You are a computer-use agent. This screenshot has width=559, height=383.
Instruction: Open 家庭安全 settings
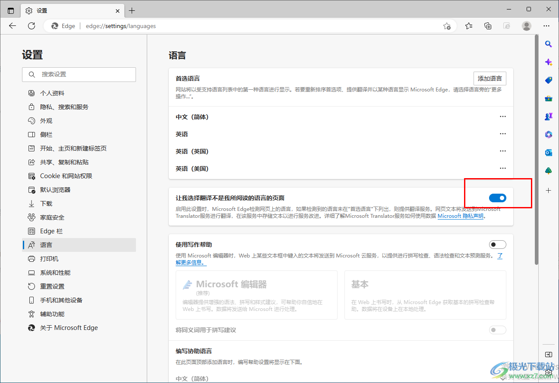tap(79, 217)
